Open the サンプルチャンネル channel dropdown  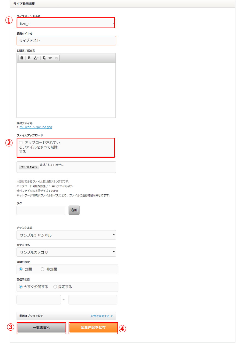pyautogui.click(x=66, y=235)
